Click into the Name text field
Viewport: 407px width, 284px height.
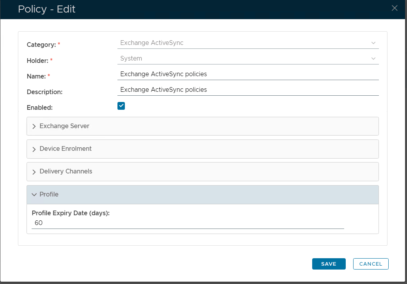tap(247, 74)
